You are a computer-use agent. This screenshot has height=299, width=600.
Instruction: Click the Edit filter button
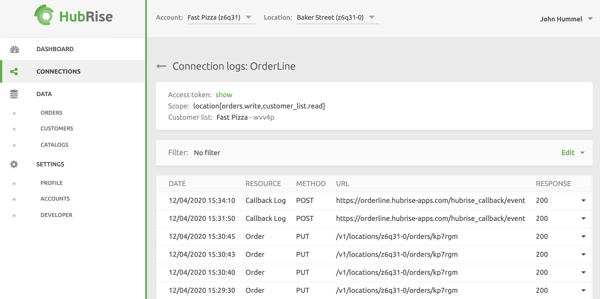(568, 153)
